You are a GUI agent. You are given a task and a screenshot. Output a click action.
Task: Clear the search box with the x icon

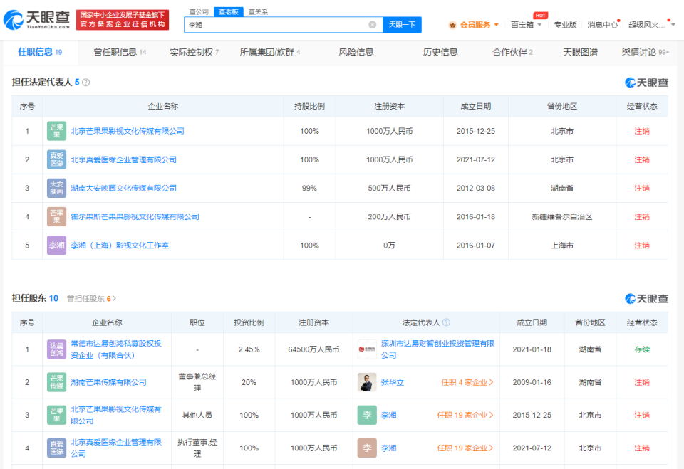tap(373, 24)
